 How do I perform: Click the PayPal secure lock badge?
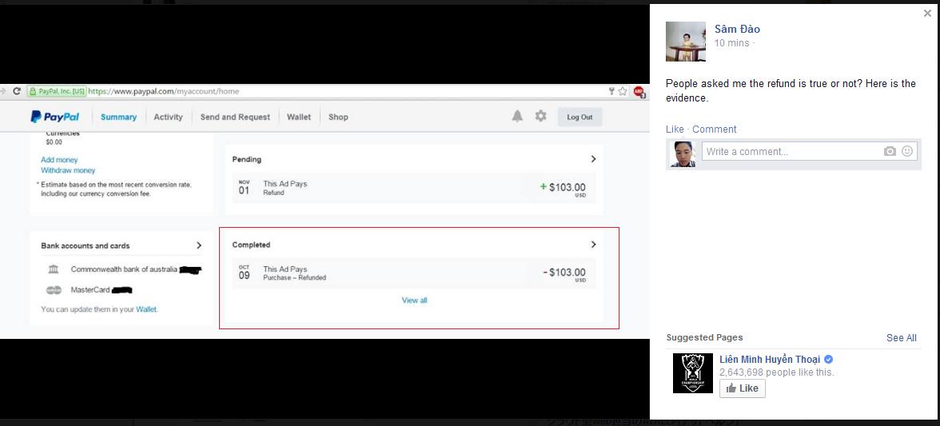click(x=56, y=91)
